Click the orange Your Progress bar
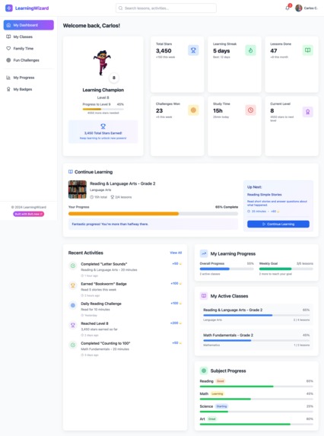Screen dimensions: 324x436 tap(153, 214)
